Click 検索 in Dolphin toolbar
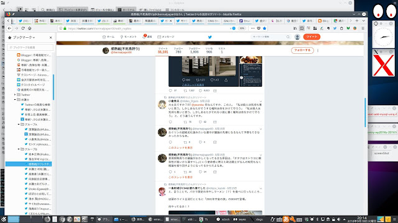The height and width of the screenshot is (223, 398). pos(49,10)
